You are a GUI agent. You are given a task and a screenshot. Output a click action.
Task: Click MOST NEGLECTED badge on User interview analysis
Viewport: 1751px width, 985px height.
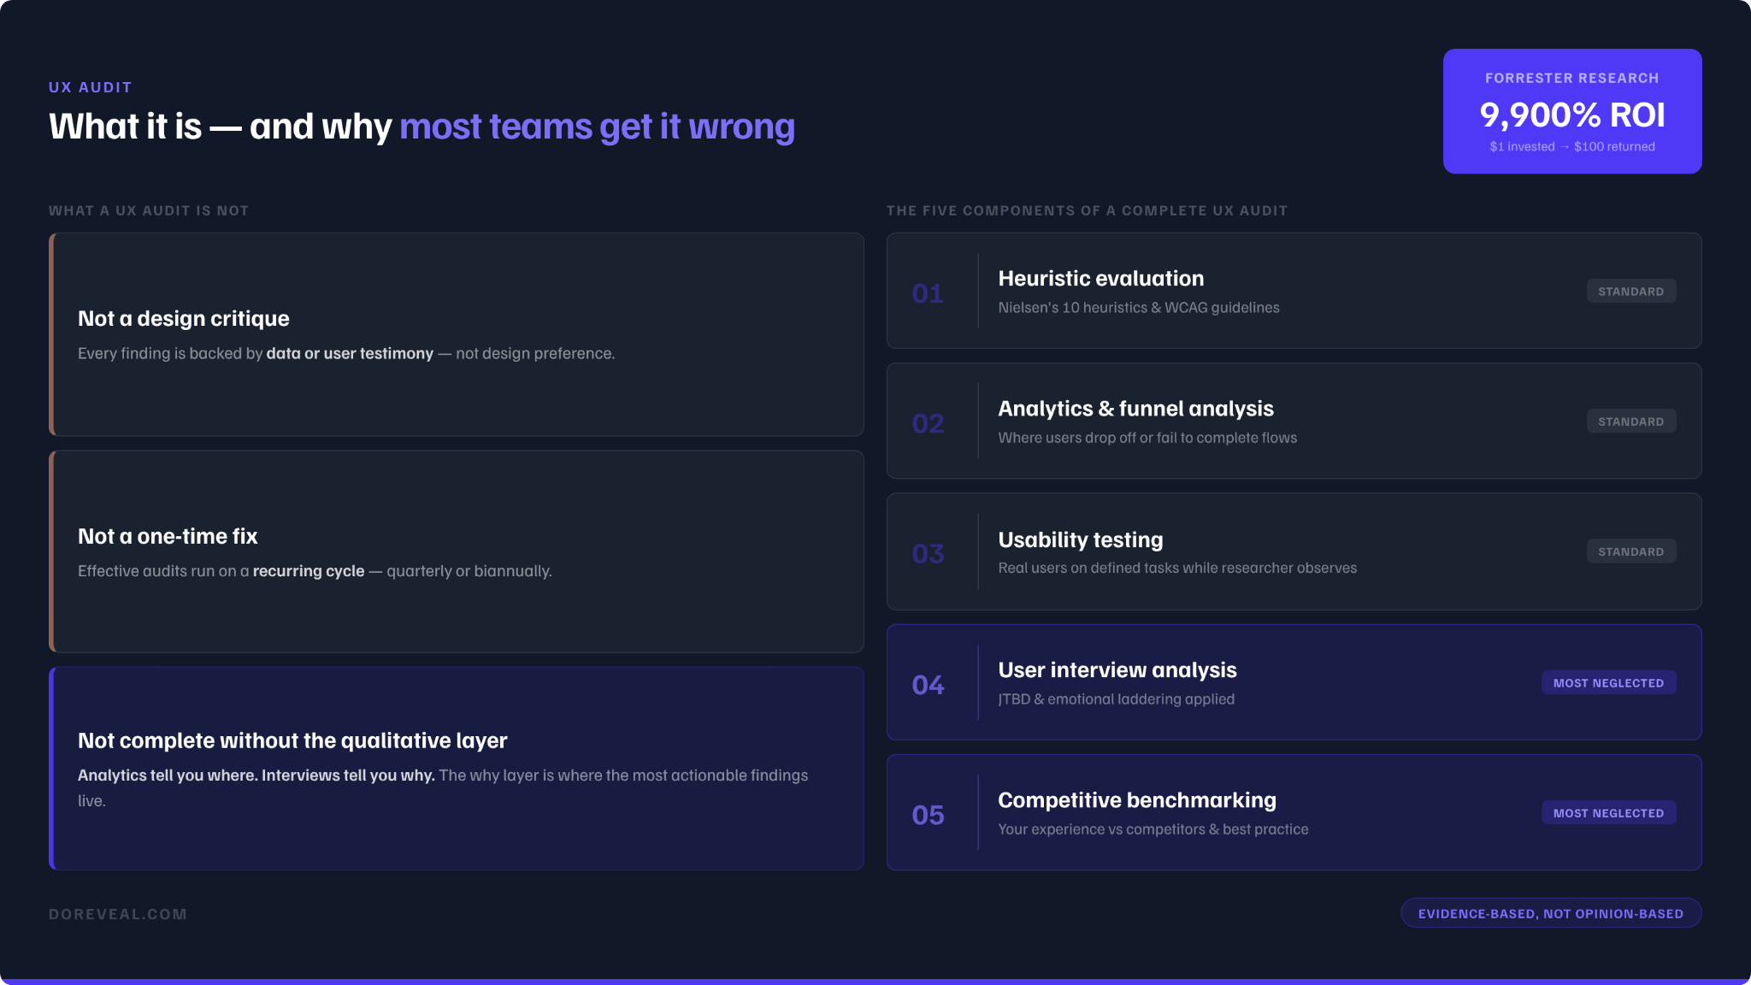[1608, 683]
